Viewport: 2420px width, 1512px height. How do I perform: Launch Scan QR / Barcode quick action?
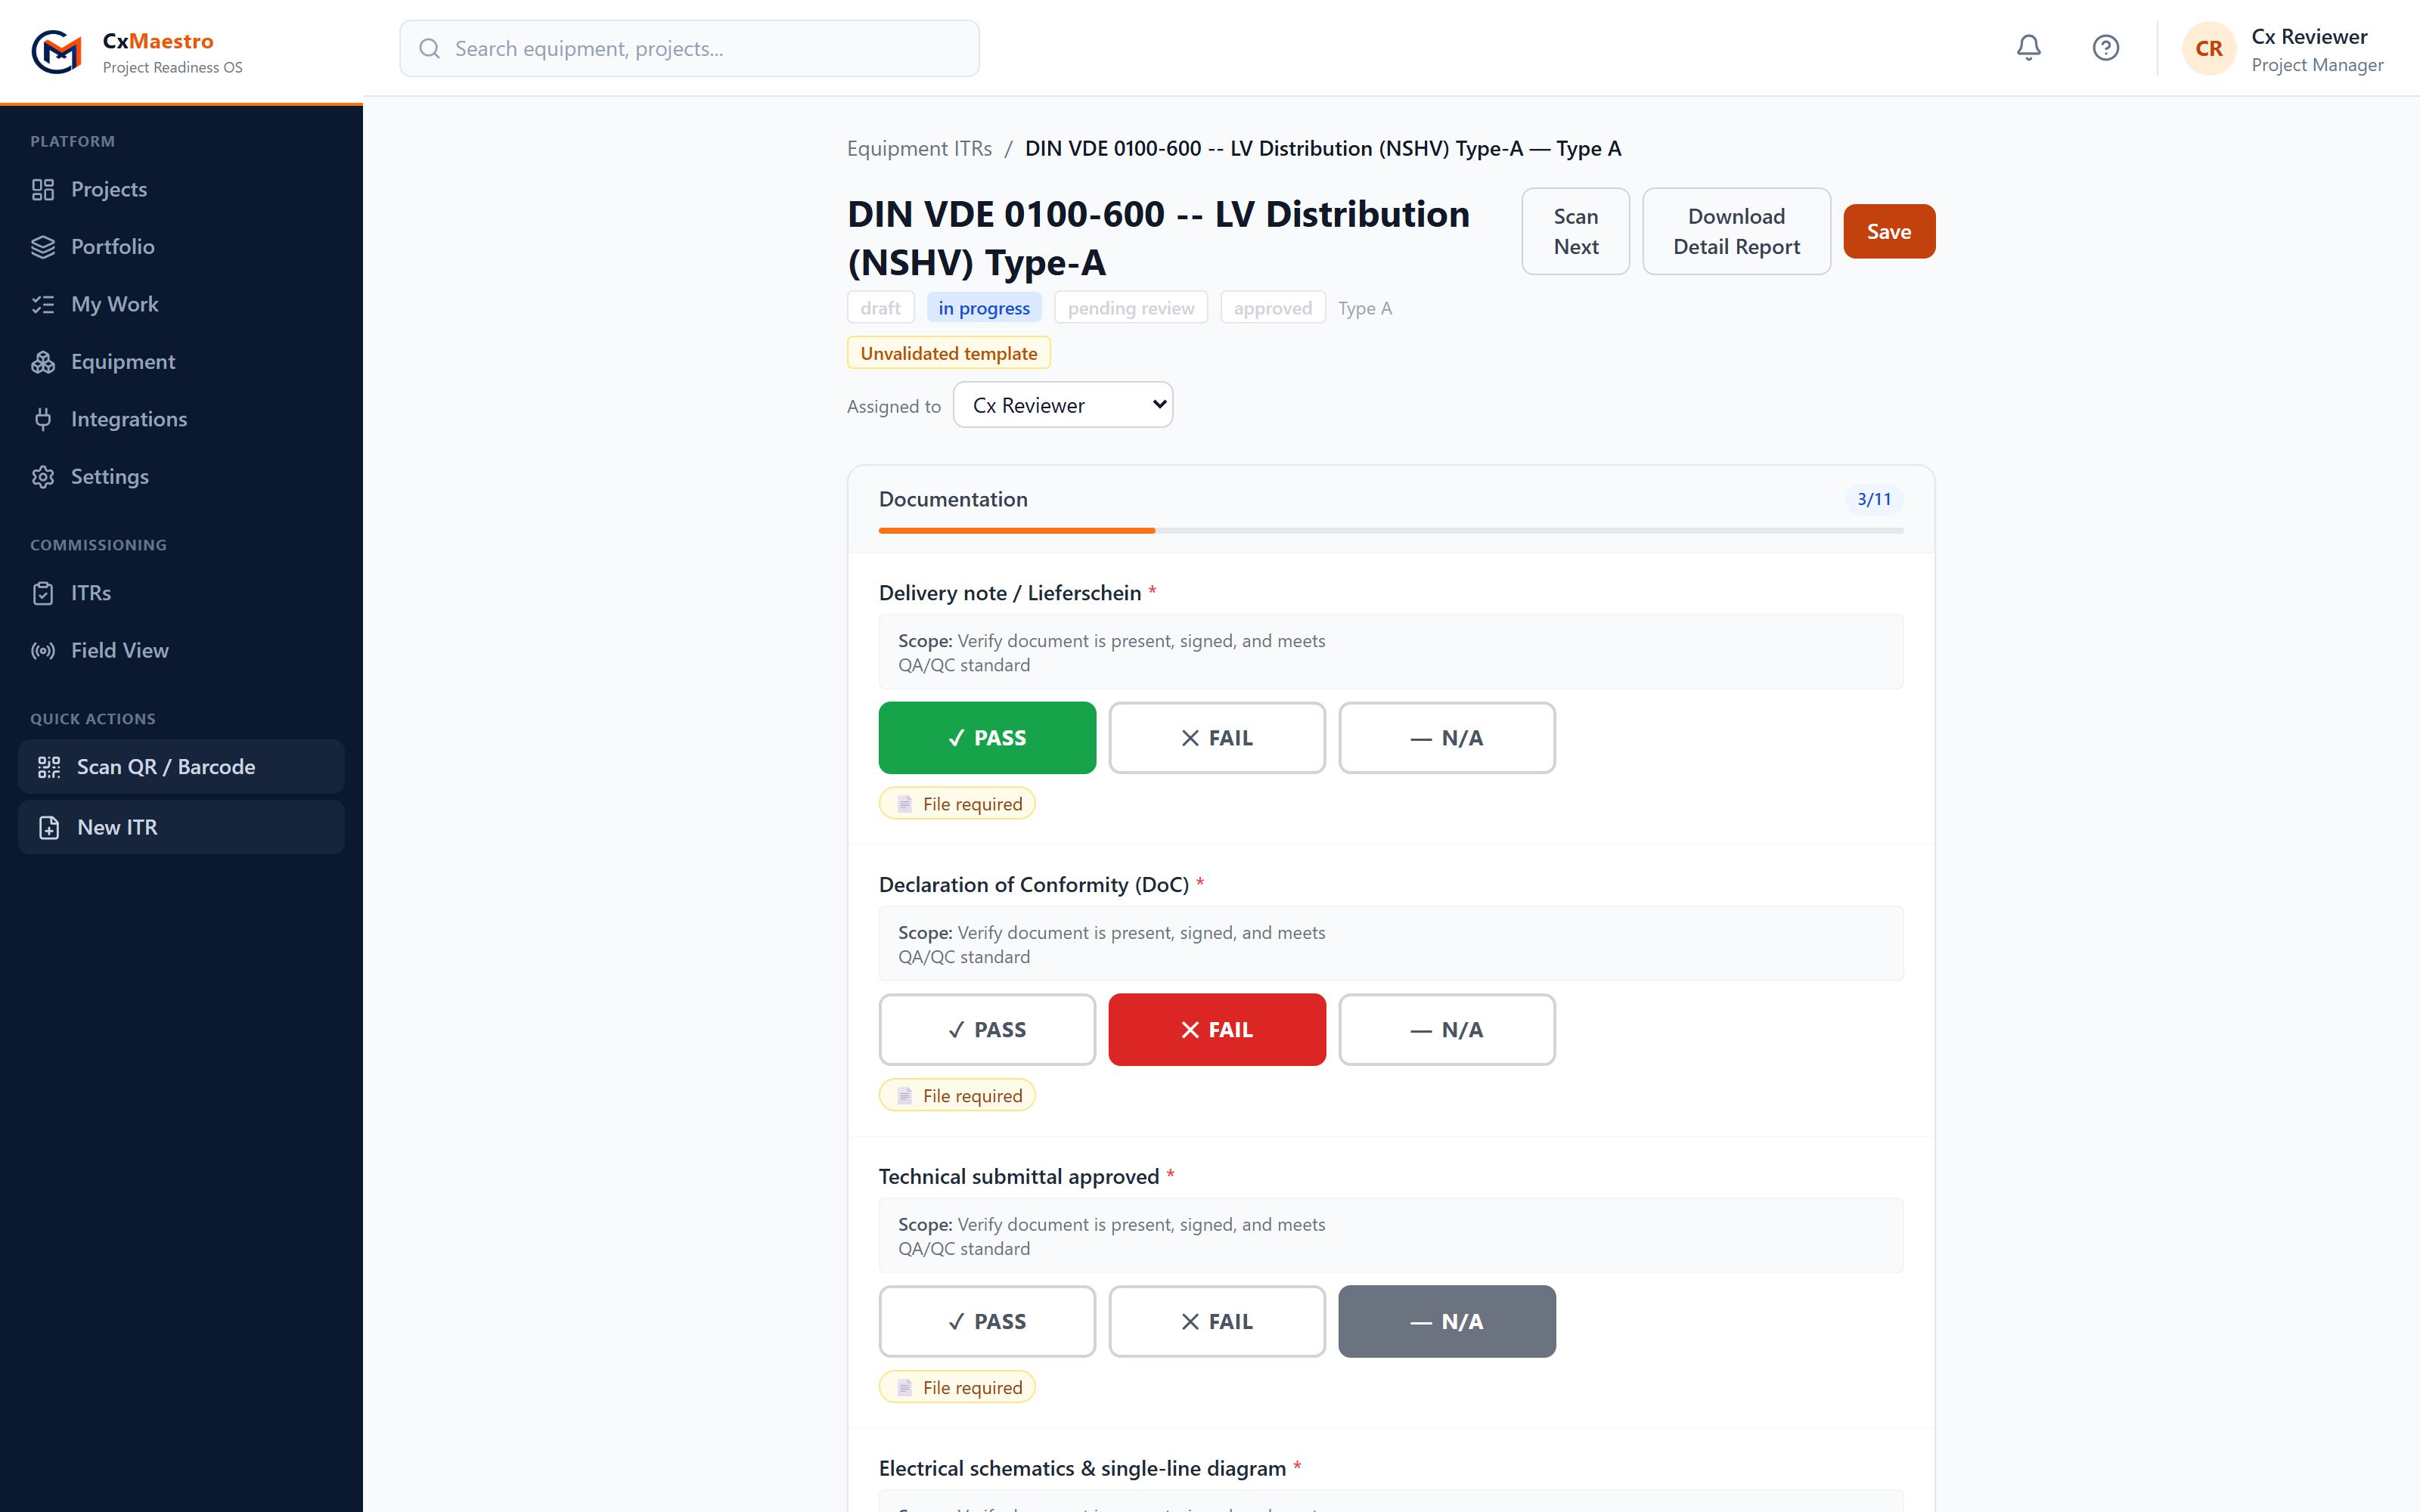point(181,767)
